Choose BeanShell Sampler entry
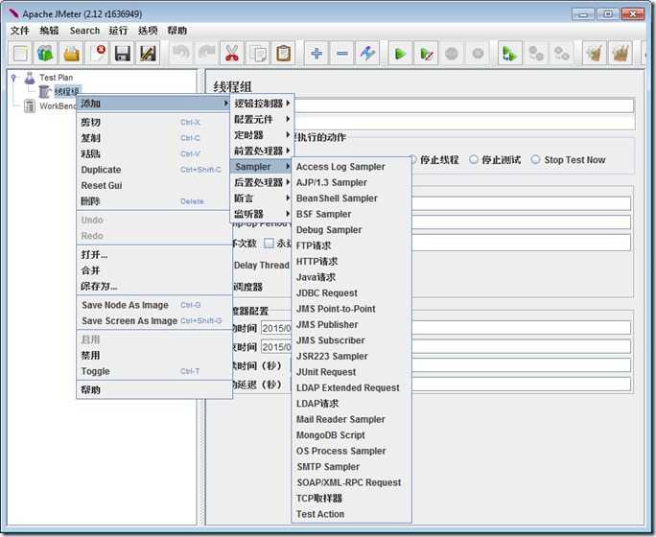Screen dimensions: 656x537 [x=351, y=198]
